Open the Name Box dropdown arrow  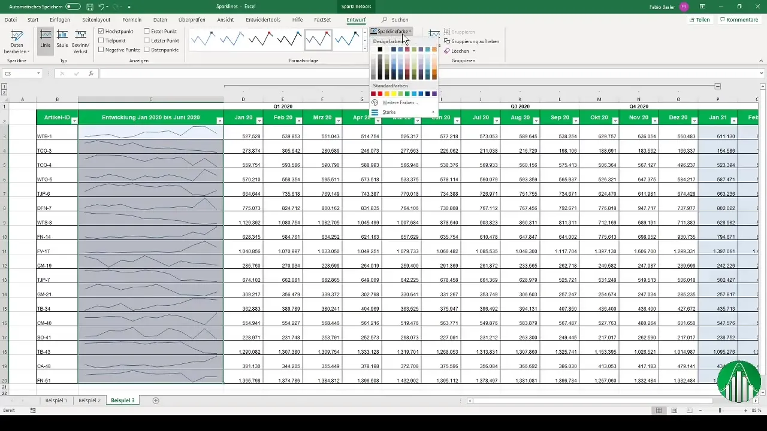pos(38,74)
